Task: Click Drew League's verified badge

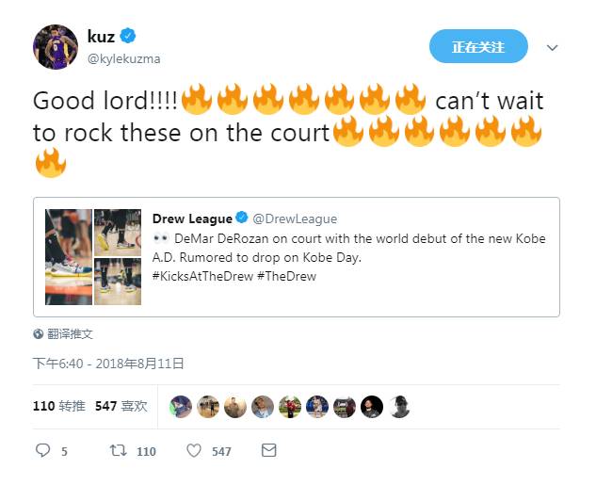Action: click(x=242, y=218)
